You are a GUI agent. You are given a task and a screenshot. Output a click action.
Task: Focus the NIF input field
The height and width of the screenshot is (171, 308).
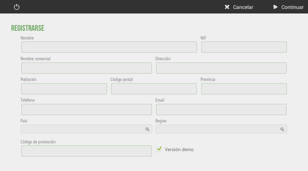tap(244, 47)
